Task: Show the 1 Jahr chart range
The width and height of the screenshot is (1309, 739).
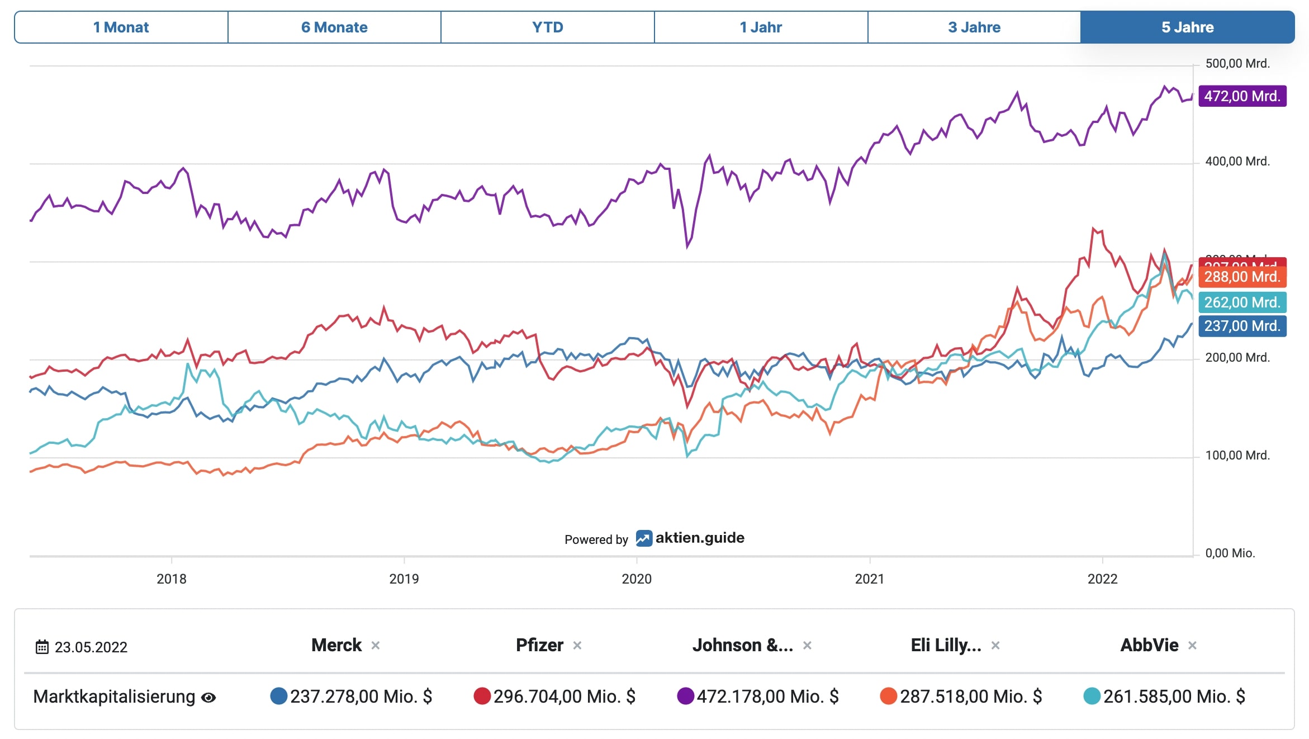Action: point(761,27)
